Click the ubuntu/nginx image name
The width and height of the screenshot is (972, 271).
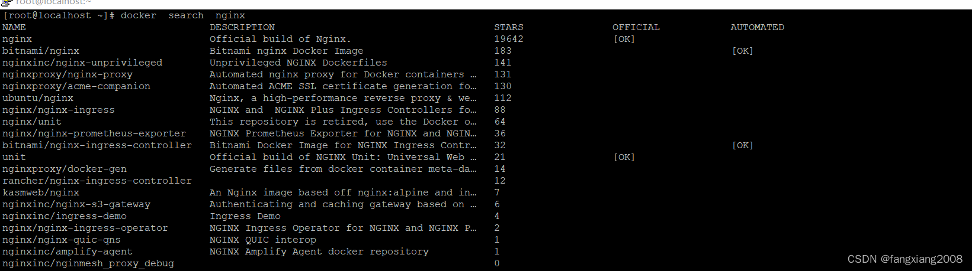pyautogui.click(x=38, y=98)
